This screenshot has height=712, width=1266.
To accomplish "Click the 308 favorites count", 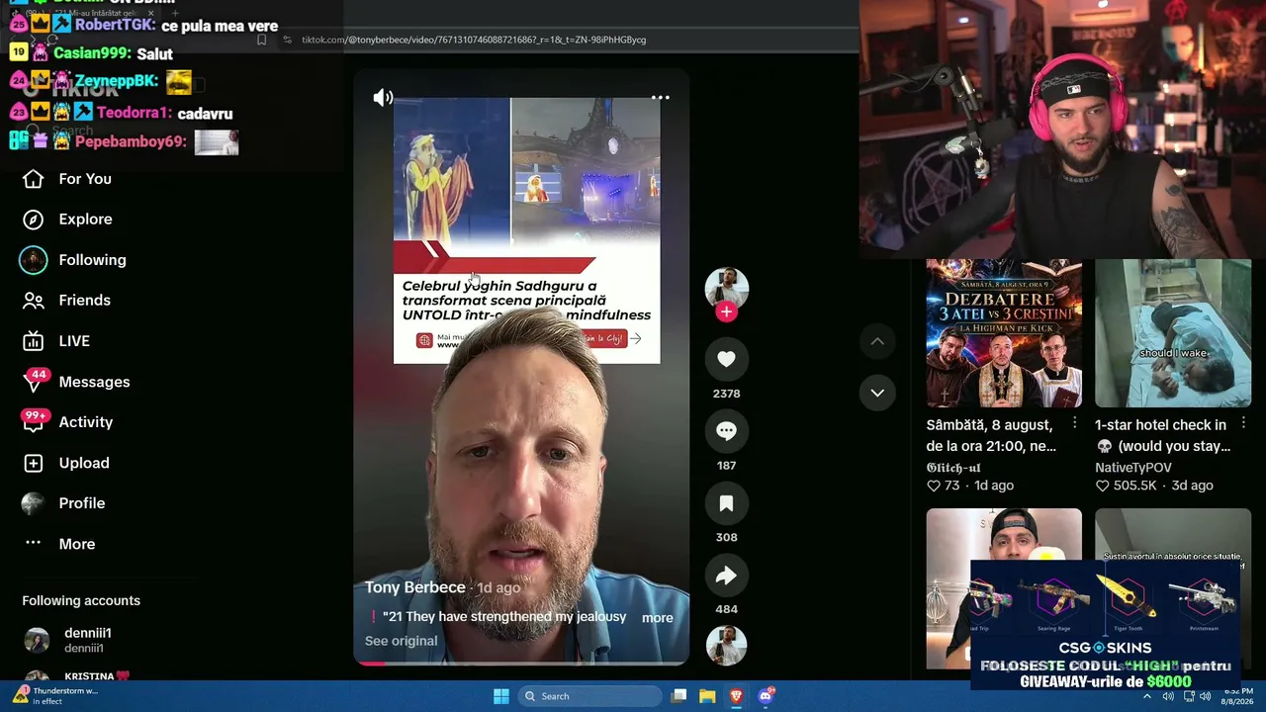I will (726, 538).
